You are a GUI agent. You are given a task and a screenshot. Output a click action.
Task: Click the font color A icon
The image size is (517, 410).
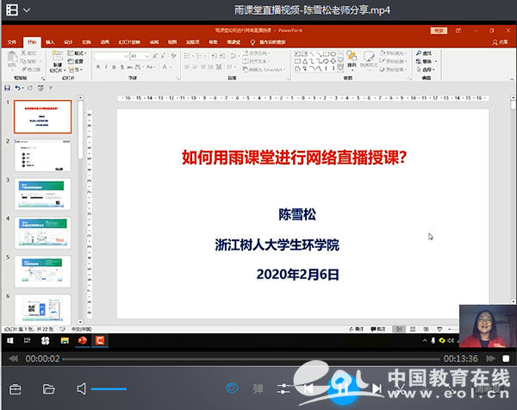[x=165, y=67]
